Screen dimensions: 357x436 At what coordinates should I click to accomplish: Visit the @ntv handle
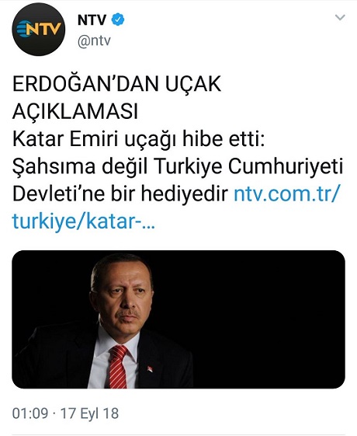pyautogui.click(x=94, y=40)
